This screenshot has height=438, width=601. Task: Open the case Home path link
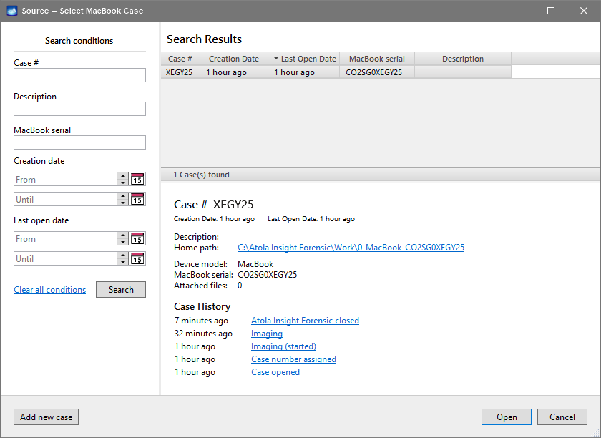351,248
